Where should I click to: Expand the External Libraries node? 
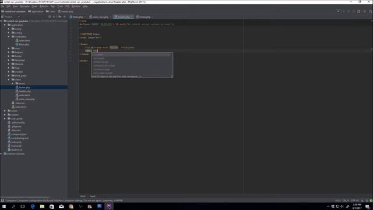pyautogui.click(x=1, y=154)
